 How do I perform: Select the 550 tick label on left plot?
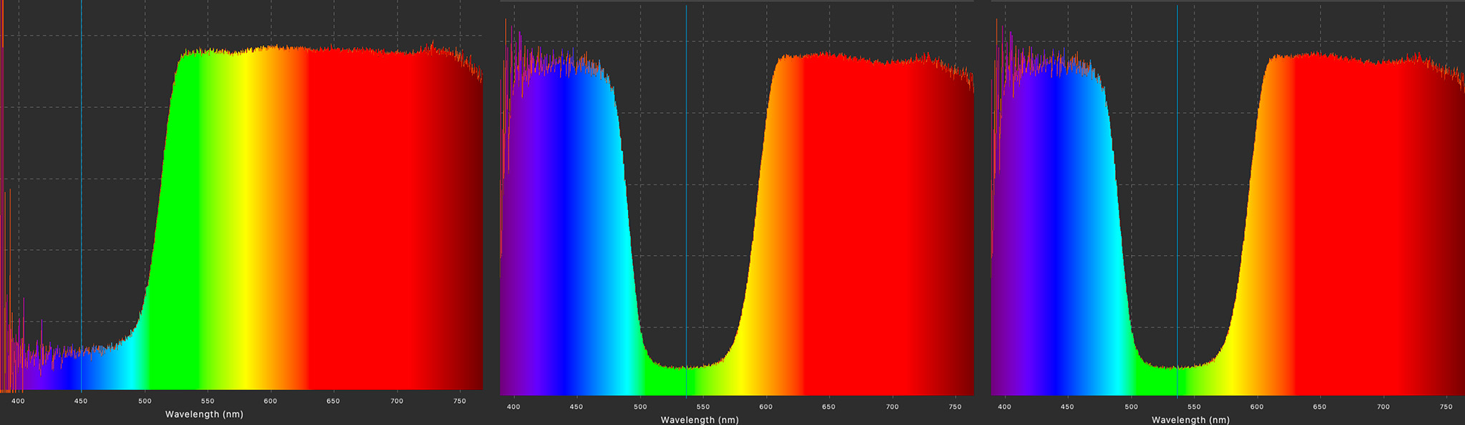tap(207, 401)
